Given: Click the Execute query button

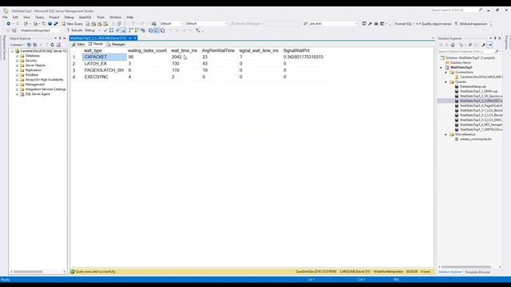Looking at the screenshot, I should [74, 30].
